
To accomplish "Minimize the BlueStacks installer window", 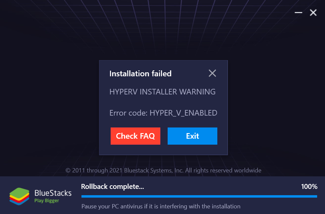I will tap(298, 13).
